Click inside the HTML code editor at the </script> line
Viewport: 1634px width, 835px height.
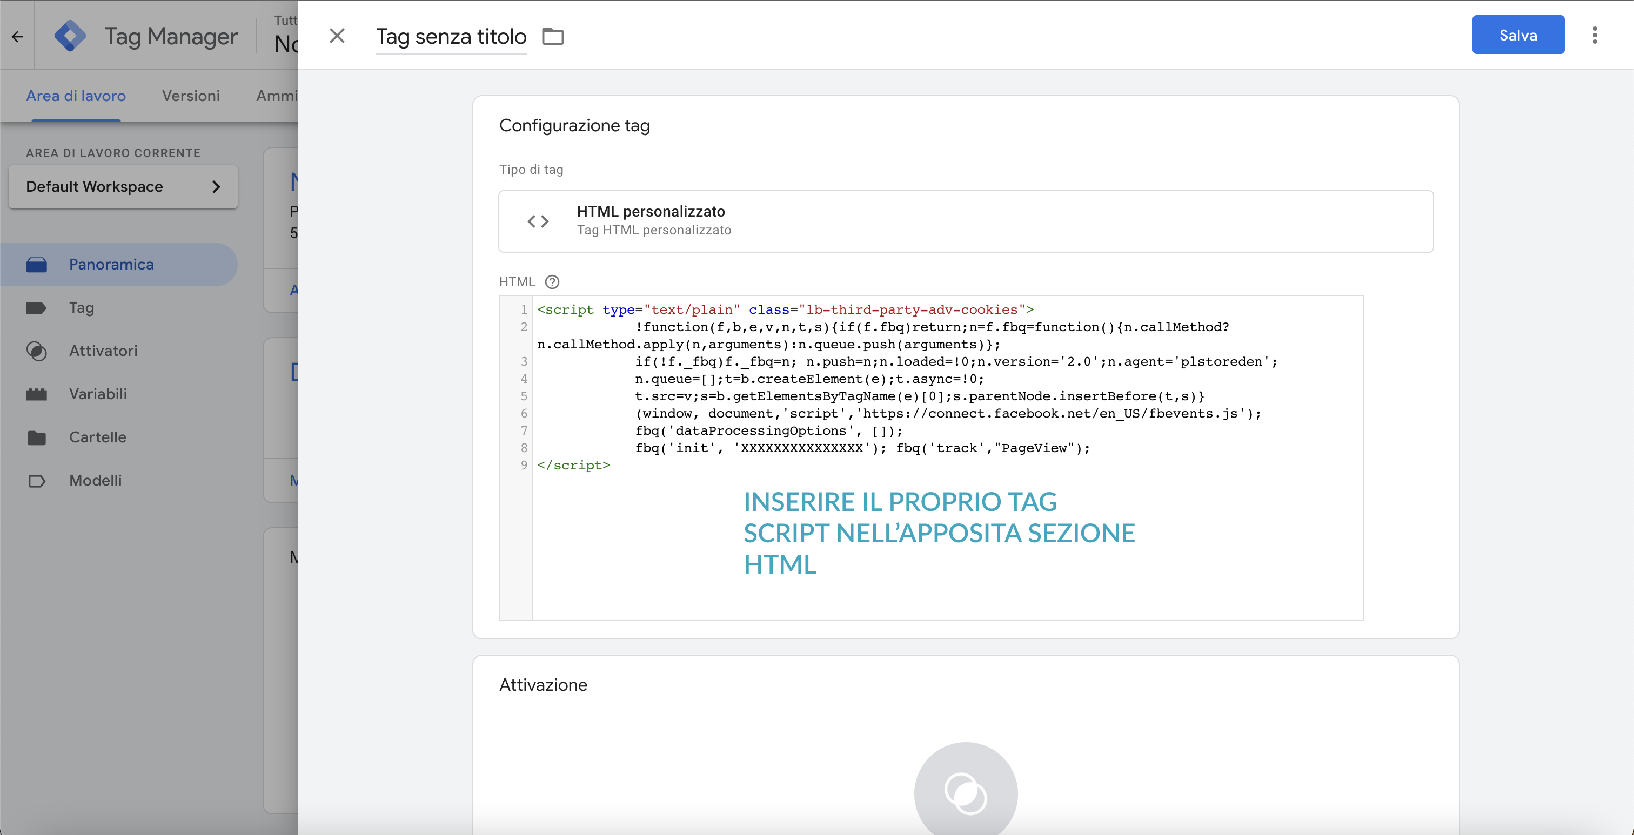point(573,464)
